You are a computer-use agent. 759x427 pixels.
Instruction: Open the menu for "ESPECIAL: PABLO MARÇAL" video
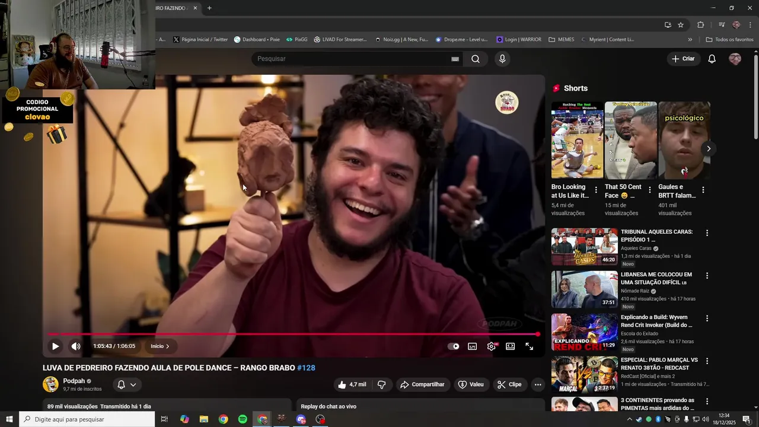pyautogui.click(x=707, y=361)
